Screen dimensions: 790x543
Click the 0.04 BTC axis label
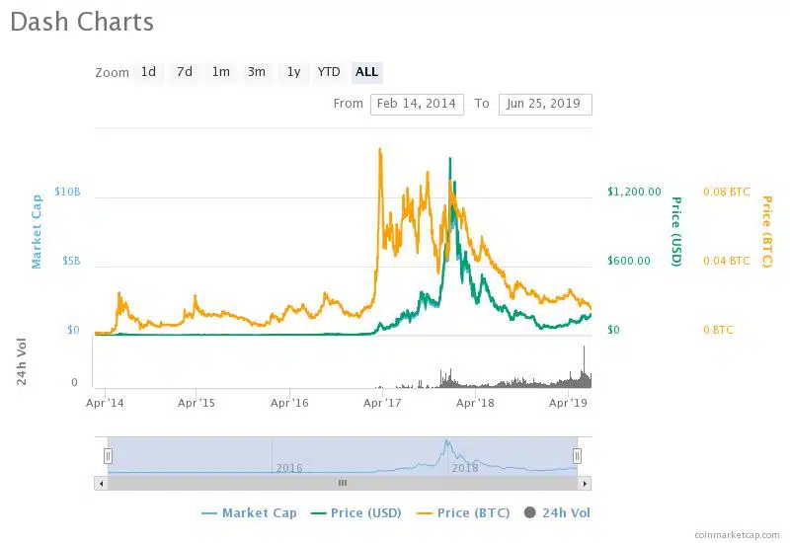pos(727,261)
